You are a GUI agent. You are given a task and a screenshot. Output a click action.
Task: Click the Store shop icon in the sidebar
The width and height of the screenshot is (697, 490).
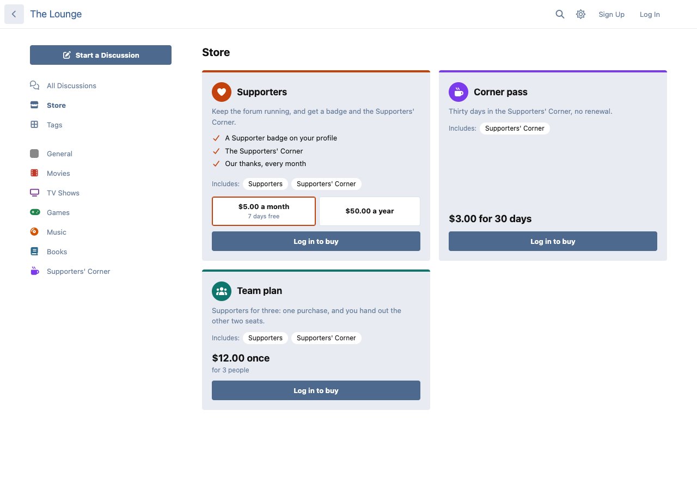click(34, 105)
